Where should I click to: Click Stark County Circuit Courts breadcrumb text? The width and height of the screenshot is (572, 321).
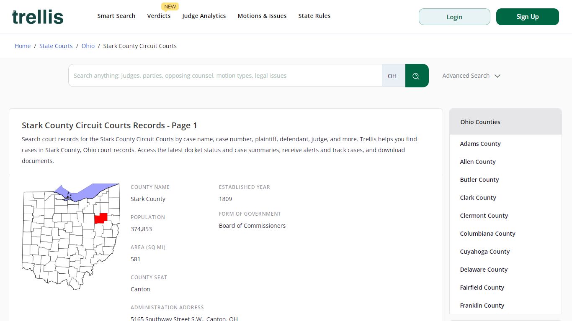(140, 46)
